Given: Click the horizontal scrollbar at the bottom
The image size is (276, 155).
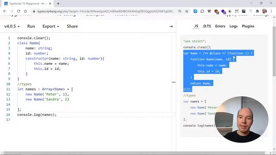Looking at the screenshot, I should tap(134, 153).
